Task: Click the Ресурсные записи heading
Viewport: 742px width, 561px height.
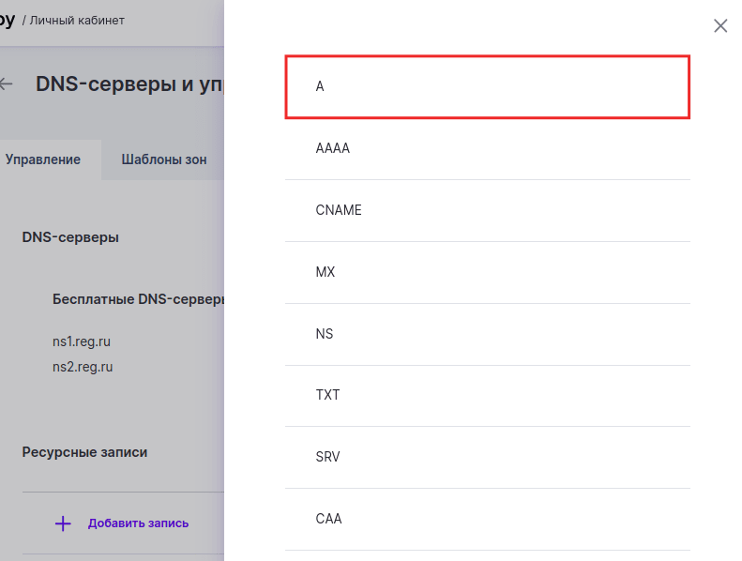Action: pos(84,452)
